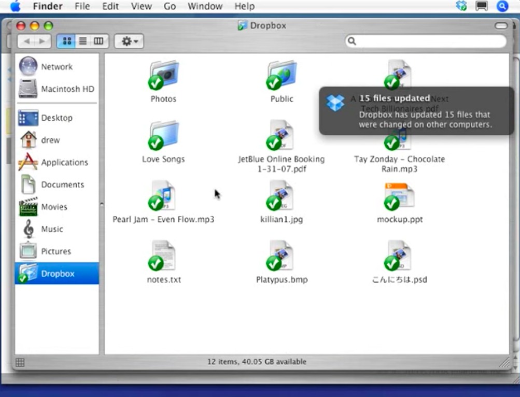The width and height of the screenshot is (520, 397).
Task: Open Spotlight search in menu bar
Action: coord(502,6)
